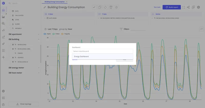Click the add to dashboard icon
Screen dimensions: 205x108
[193, 7]
